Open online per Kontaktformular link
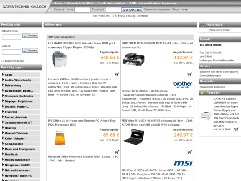Screen dimensions: 241x181 [217, 60]
